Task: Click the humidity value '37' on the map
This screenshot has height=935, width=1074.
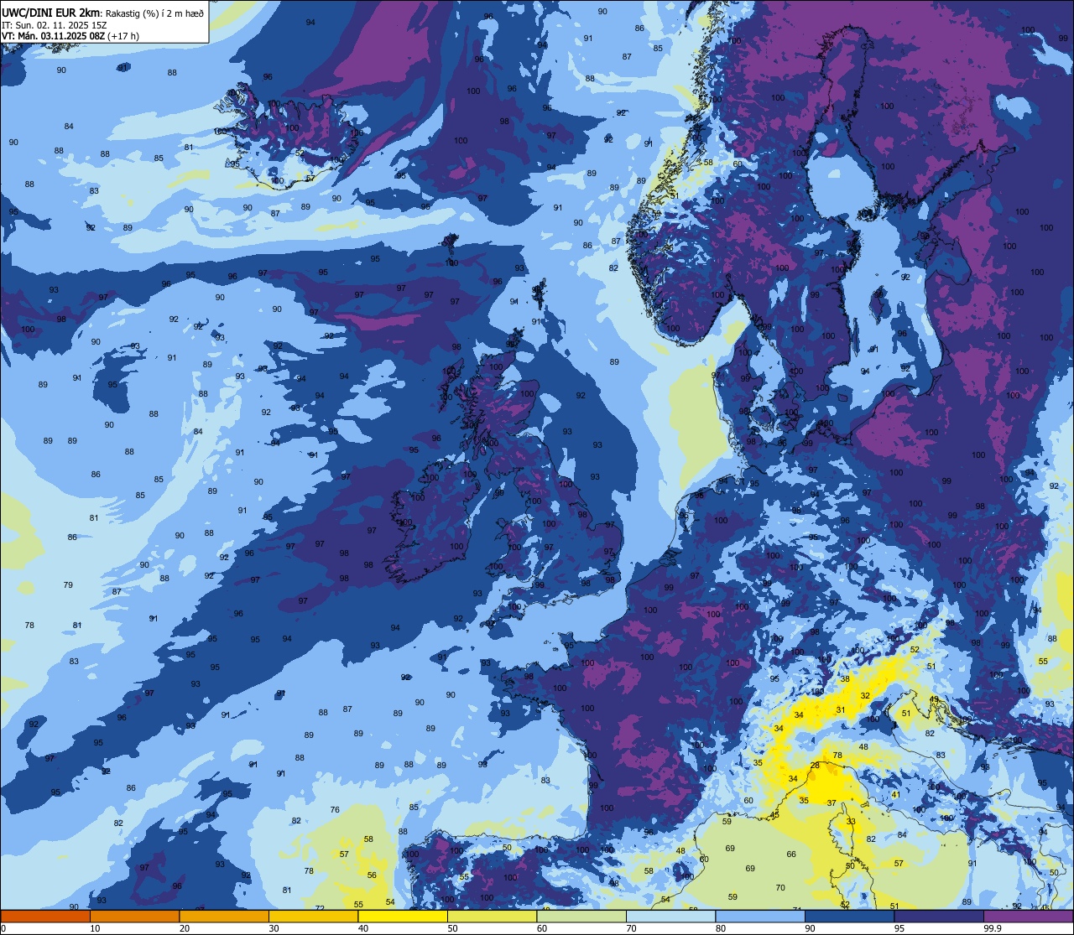Action: click(832, 803)
